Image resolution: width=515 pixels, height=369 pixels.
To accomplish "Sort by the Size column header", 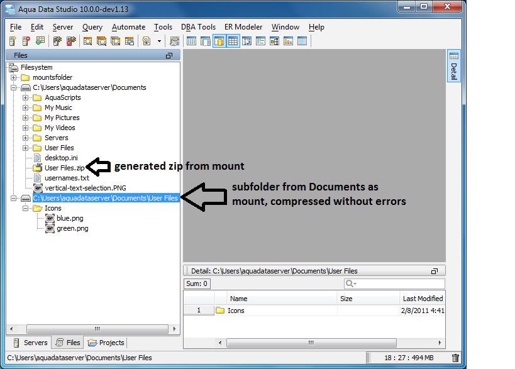I will point(368,299).
